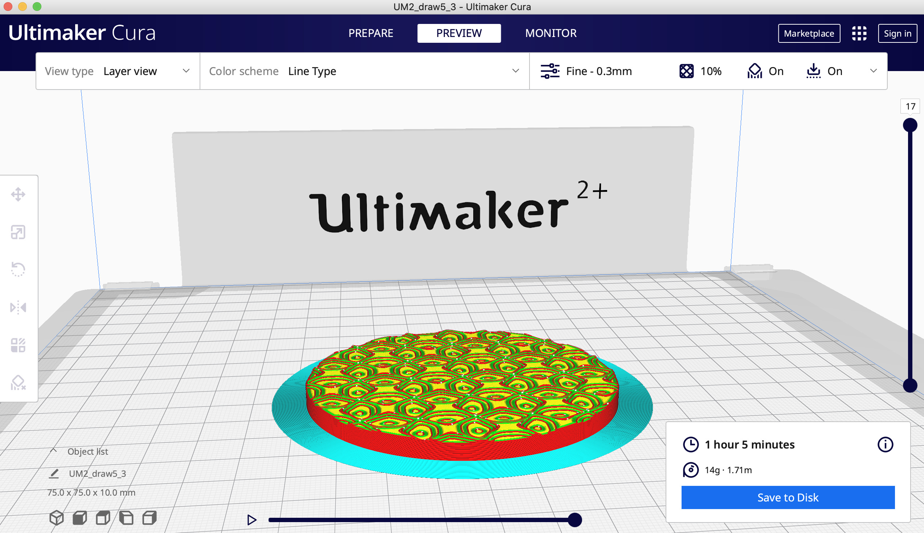Image resolution: width=924 pixels, height=533 pixels.
Task: Switch to top view camera icon
Action: [103, 518]
